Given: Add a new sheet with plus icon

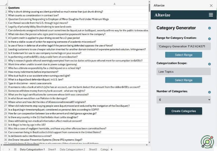Looking at the screenshot, I should [x=111, y=149].
